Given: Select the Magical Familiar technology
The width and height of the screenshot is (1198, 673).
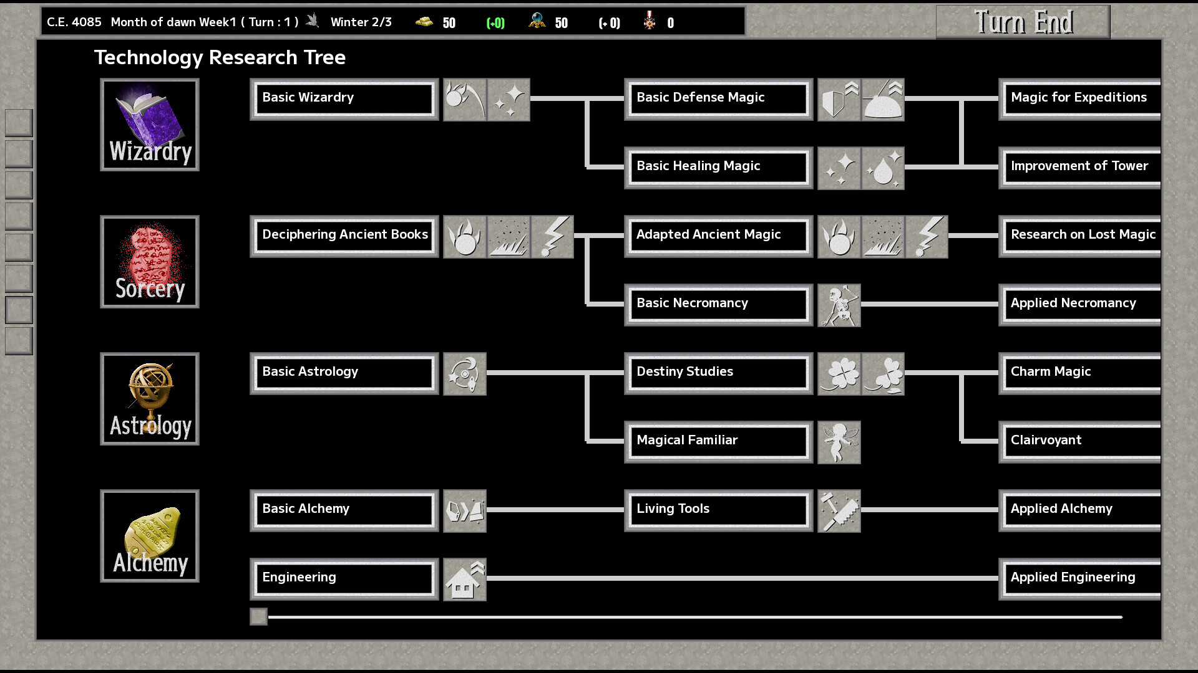Looking at the screenshot, I should pyautogui.click(x=719, y=442).
